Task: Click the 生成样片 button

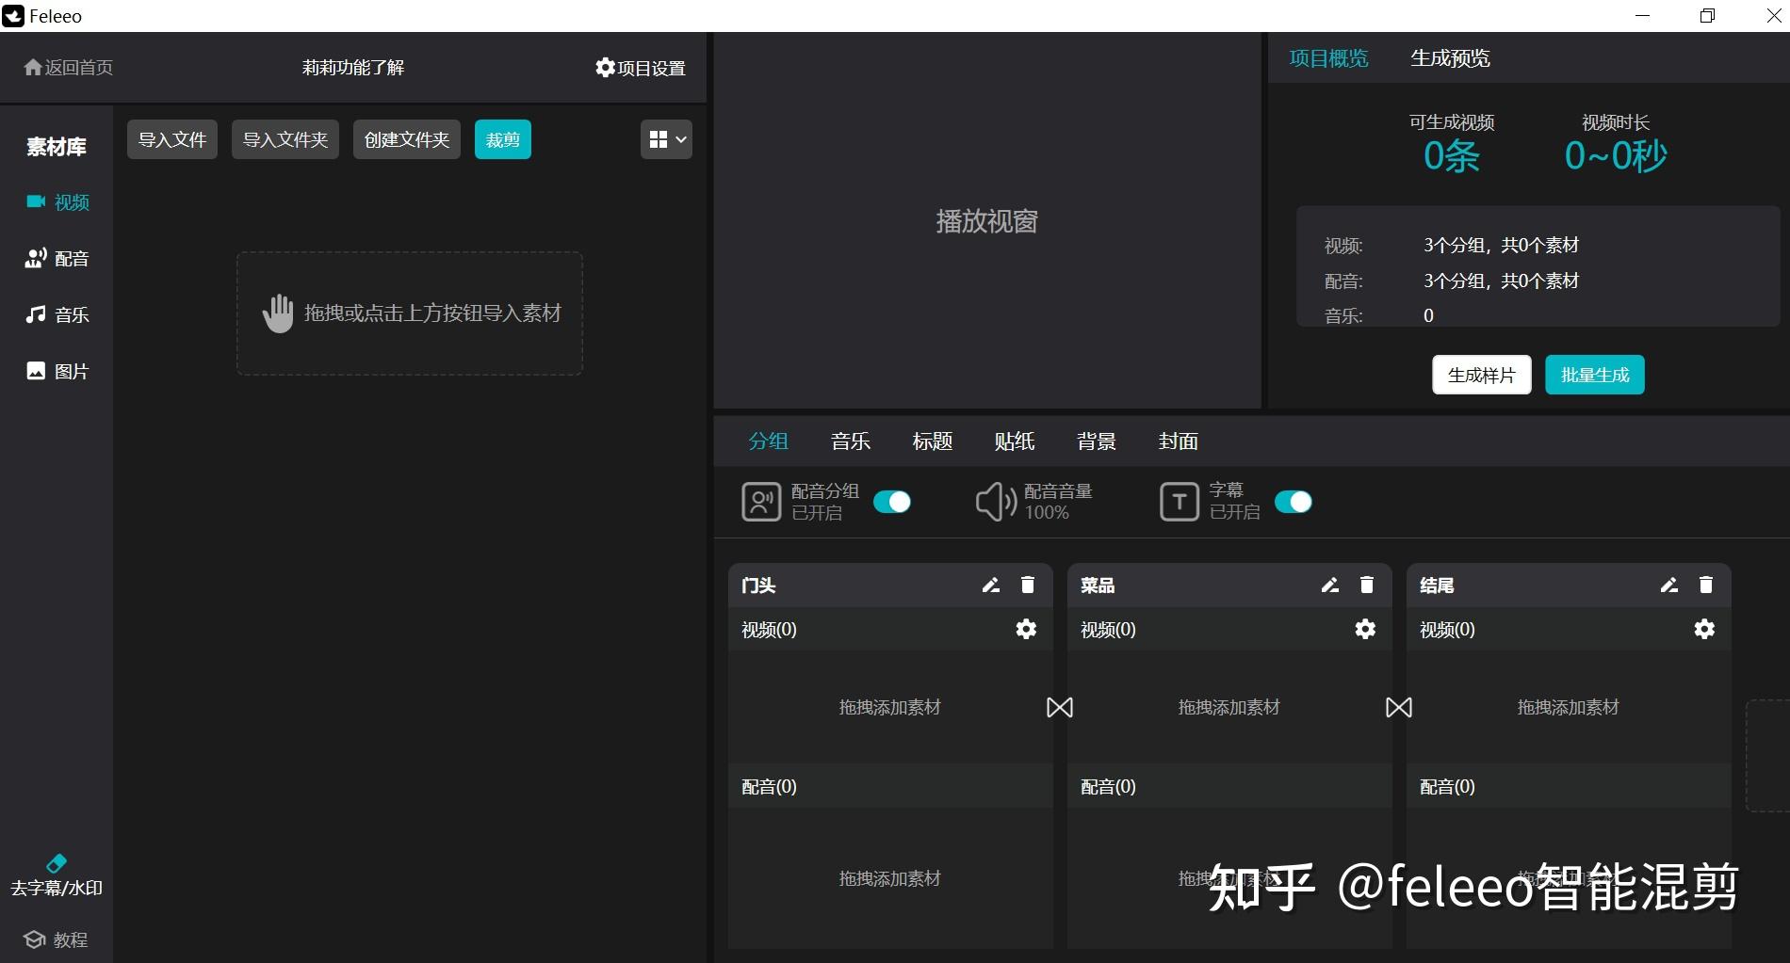Action: click(1481, 374)
